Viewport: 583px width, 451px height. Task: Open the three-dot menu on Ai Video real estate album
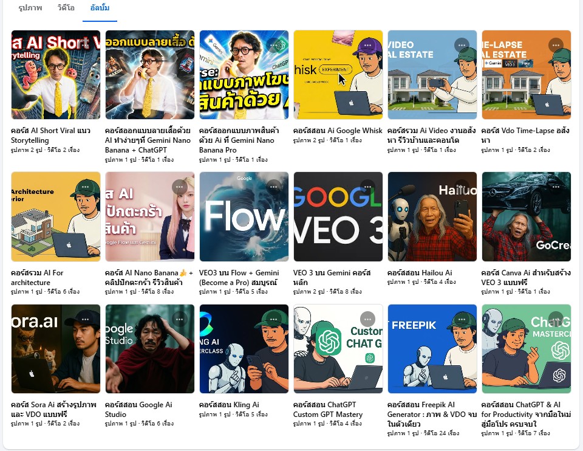click(462, 45)
